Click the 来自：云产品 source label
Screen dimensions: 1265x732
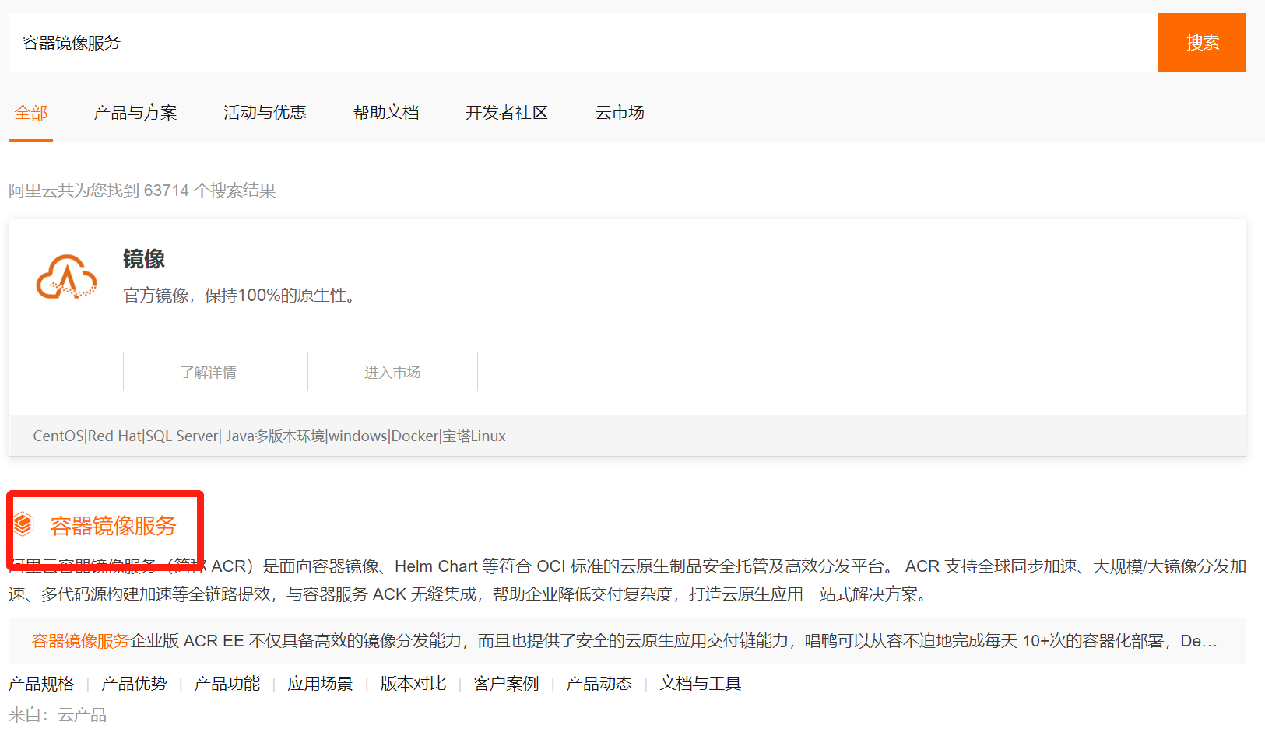58,714
